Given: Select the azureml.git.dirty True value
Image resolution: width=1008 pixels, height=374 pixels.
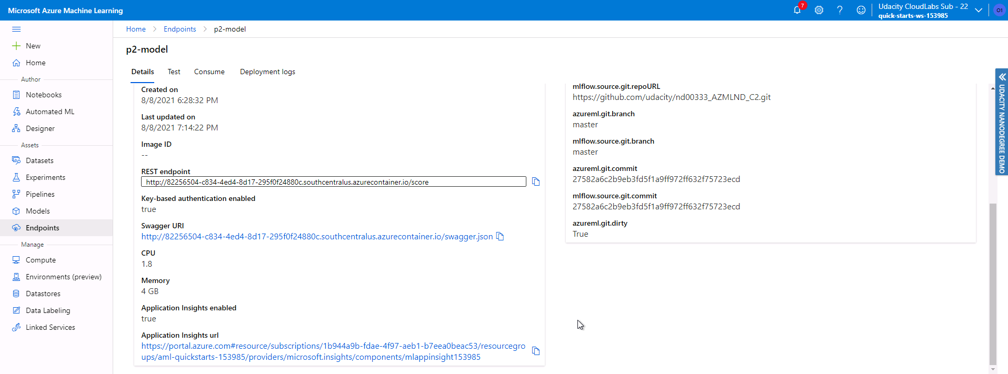Looking at the screenshot, I should pos(581,234).
